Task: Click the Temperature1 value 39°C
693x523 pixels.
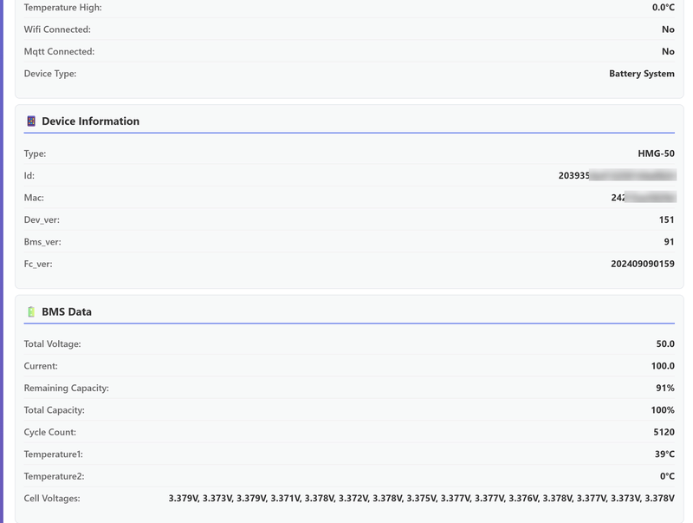Action: [x=664, y=454]
